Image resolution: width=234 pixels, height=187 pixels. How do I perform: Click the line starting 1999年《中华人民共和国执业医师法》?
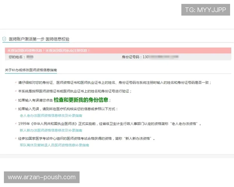point(110,124)
